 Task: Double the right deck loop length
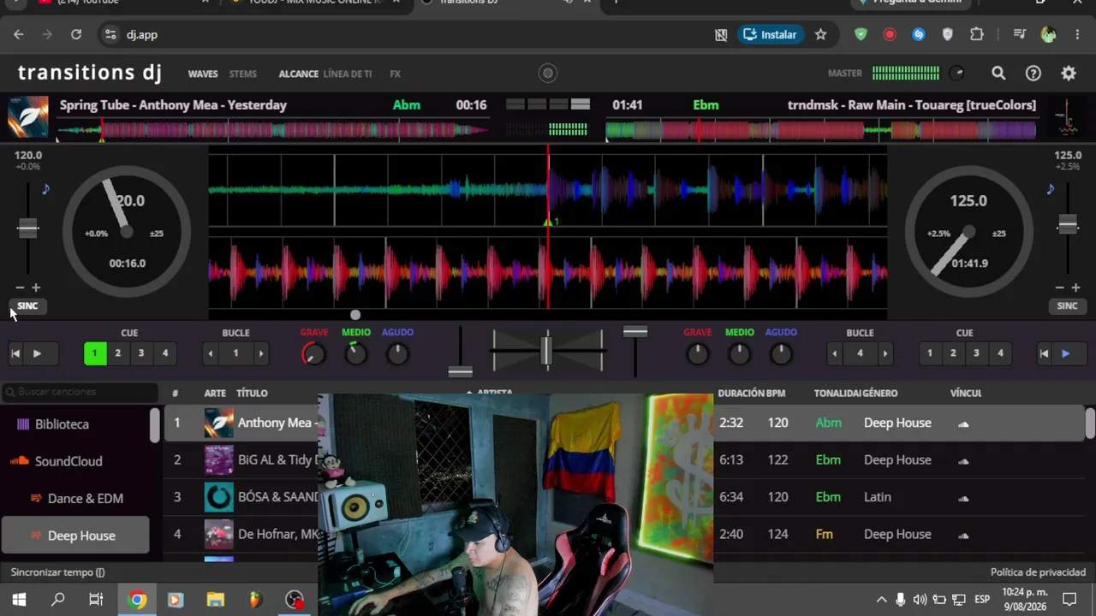coord(885,353)
